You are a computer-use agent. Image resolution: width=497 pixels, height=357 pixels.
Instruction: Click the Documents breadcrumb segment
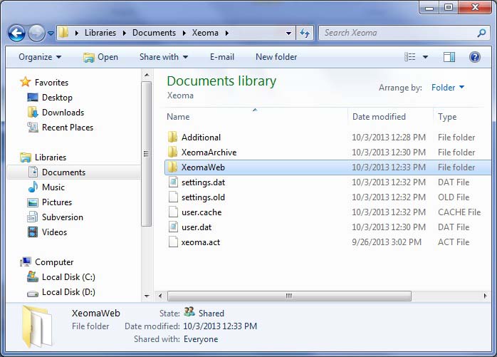coord(154,33)
